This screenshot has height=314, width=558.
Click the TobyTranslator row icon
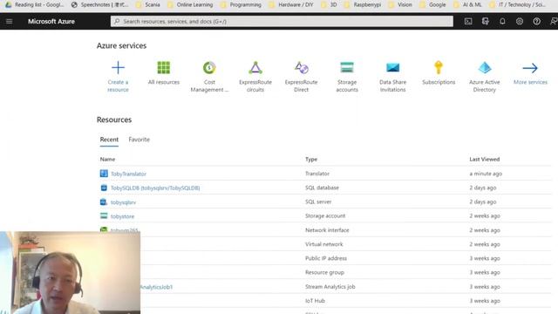(x=104, y=174)
